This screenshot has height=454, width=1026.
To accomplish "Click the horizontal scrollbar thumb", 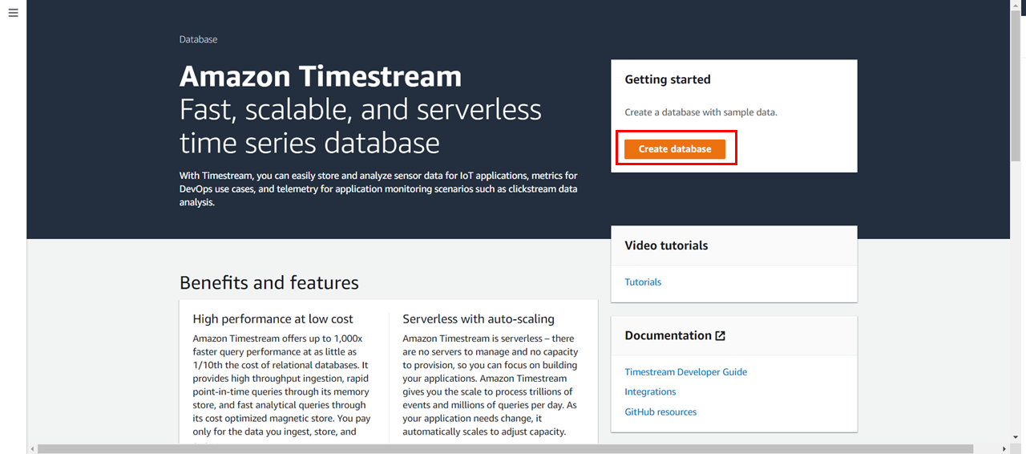I will [505, 449].
